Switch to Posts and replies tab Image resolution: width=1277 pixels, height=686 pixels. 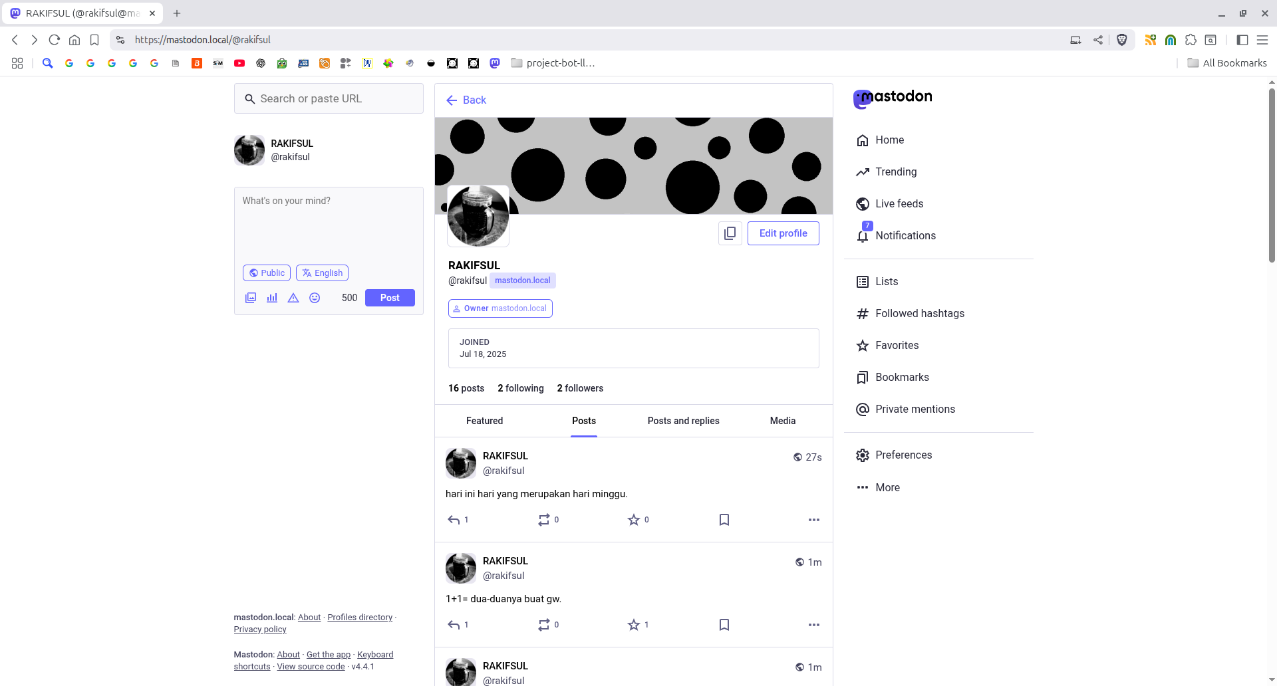tap(684, 421)
